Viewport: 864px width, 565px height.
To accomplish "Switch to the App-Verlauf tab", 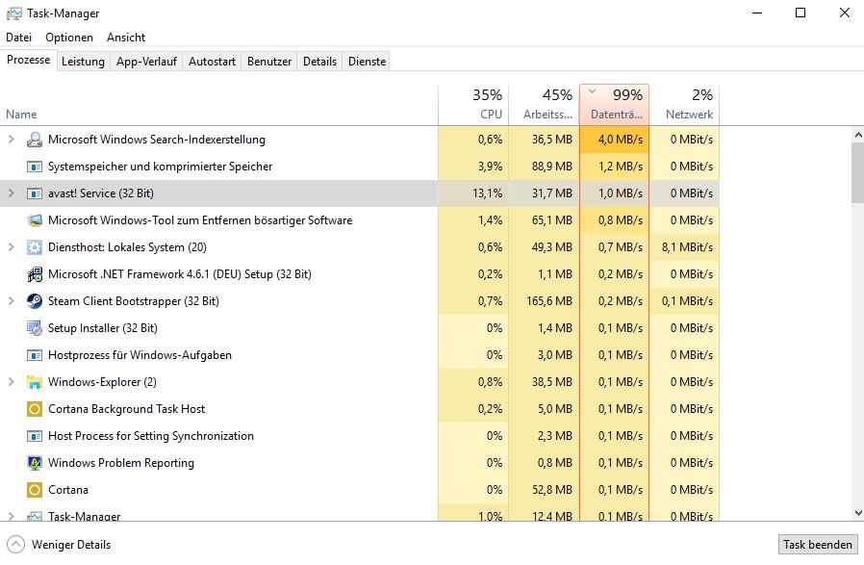I will click(146, 62).
